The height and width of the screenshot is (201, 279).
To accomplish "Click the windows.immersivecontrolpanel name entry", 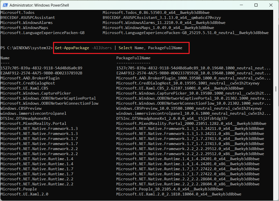I will pos(33,113).
